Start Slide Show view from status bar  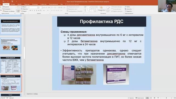click(x=158, y=98)
